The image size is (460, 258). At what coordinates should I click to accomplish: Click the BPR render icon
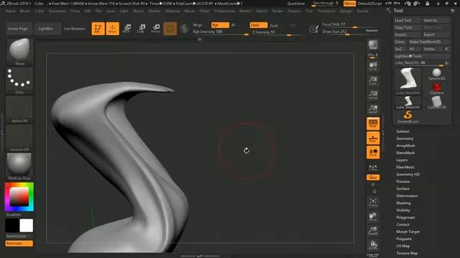[373, 45]
